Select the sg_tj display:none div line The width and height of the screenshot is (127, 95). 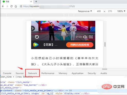[x=45, y=93]
